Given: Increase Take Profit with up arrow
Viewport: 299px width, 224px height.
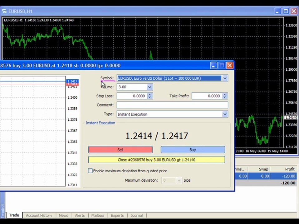Looking at the screenshot, I should tap(225, 94).
